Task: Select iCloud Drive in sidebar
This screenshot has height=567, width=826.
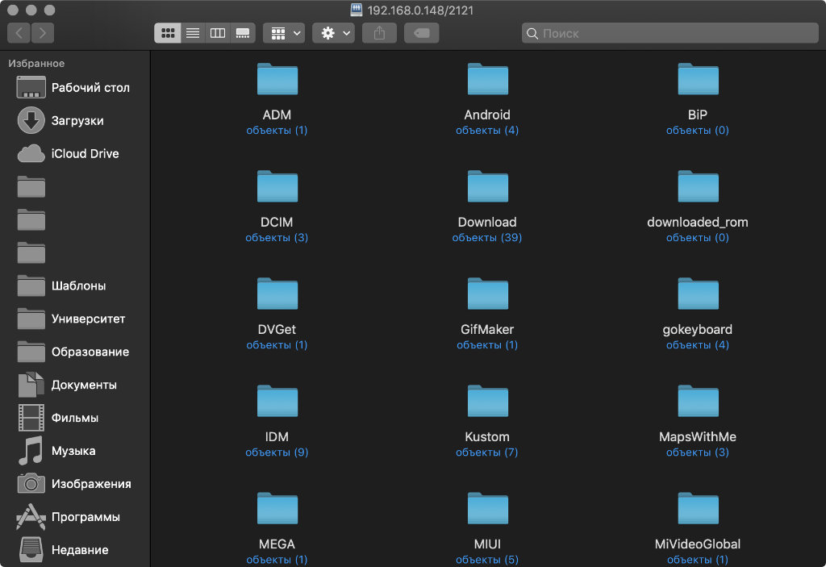Action: (85, 153)
